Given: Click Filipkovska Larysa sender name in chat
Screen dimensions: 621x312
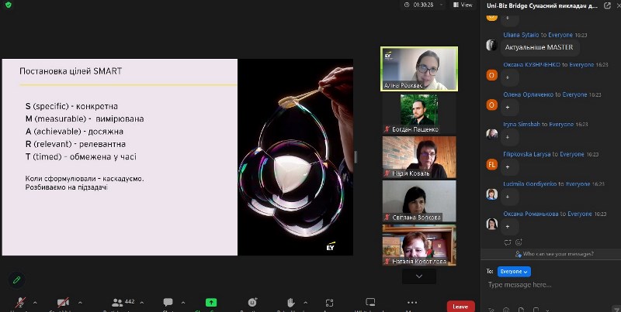Looking at the screenshot, I should [x=527, y=154].
